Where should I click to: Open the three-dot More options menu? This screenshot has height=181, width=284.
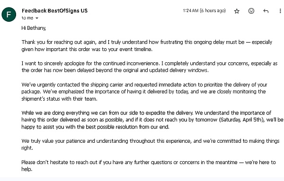click(x=280, y=11)
